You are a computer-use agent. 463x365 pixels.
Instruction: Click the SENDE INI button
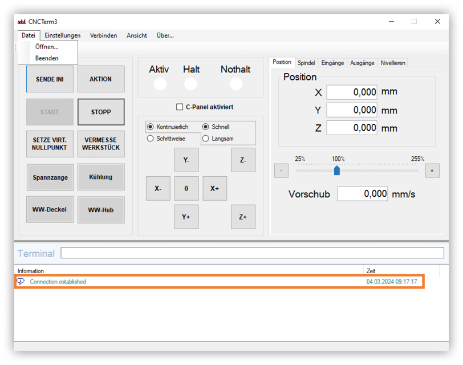pyautogui.click(x=50, y=79)
